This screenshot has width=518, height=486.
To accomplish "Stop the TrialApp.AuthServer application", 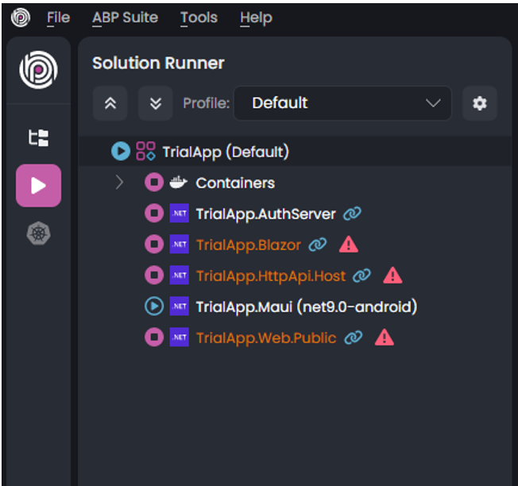I will click(x=153, y=214).
